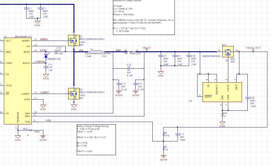This screenshot has width=271, height=165.
Task: Click the GATE pin label on U8
Action: 228,88
